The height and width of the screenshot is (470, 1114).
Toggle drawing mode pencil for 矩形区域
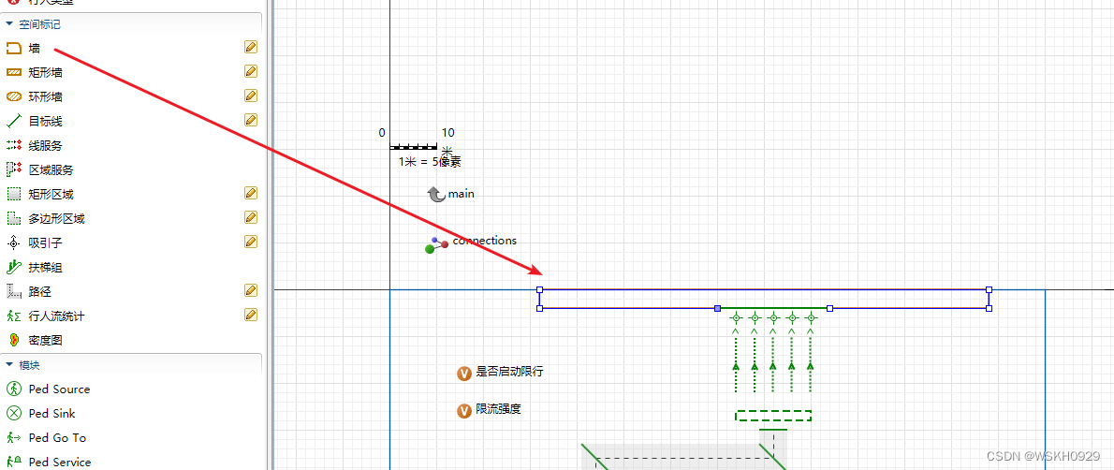click(251, 193)
